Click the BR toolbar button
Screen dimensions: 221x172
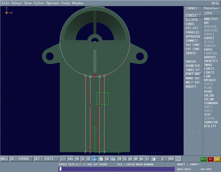(x=107, y=159)
